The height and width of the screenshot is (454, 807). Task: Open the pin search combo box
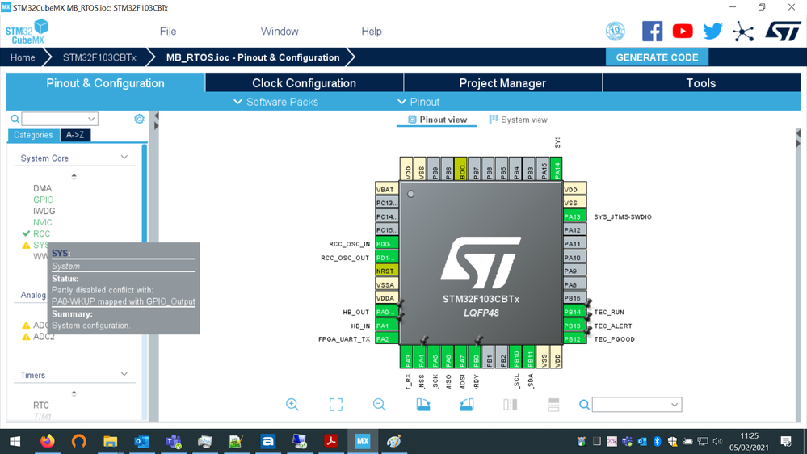(637, 405)
